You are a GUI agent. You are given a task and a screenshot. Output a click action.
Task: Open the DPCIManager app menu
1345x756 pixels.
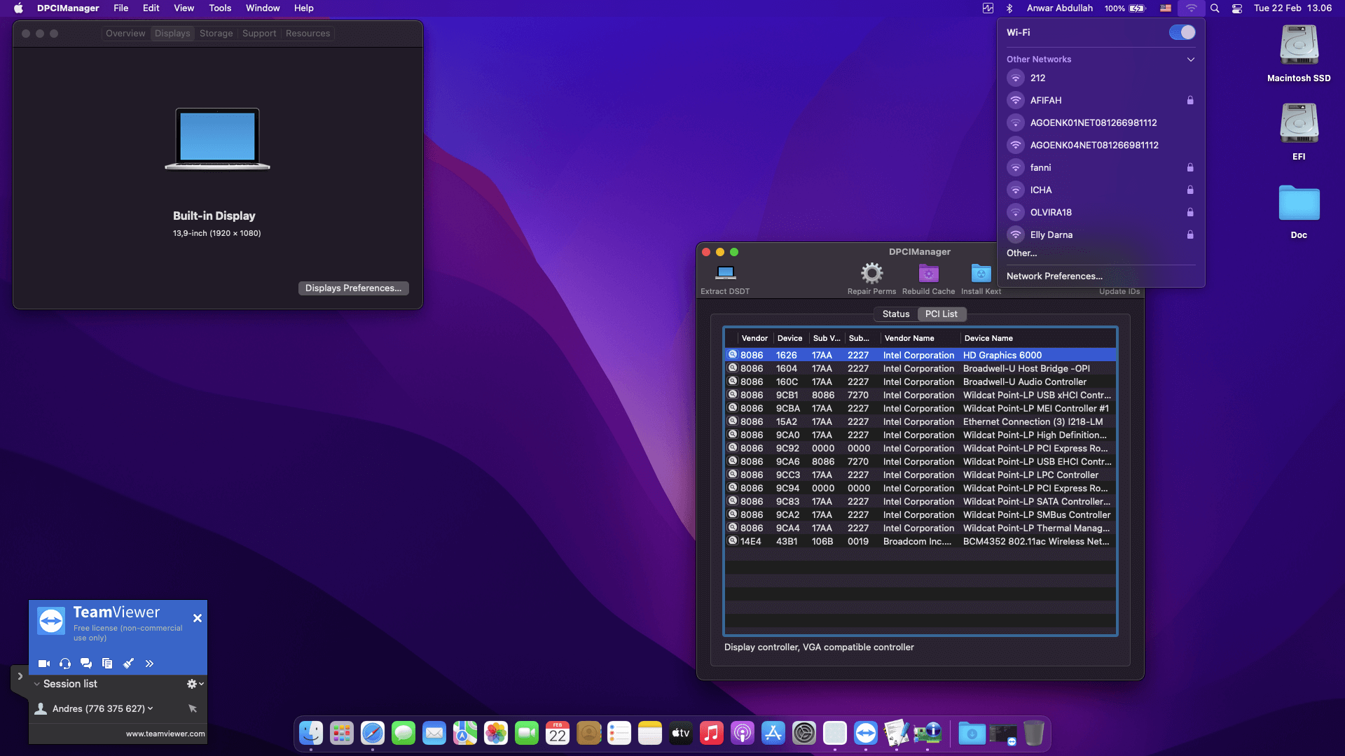pos(68,8)
